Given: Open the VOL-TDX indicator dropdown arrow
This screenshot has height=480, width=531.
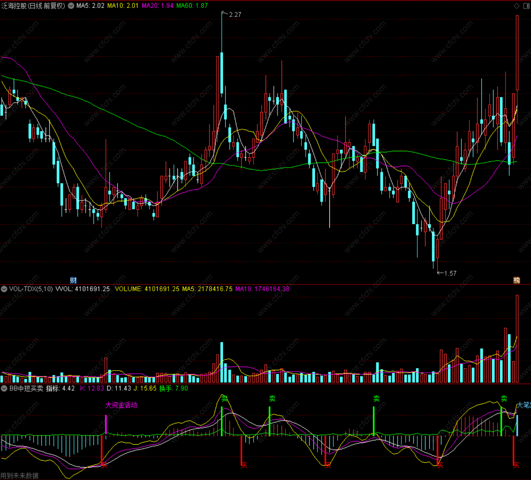Looking at the screenshot, I should click(x=4, y=289).
